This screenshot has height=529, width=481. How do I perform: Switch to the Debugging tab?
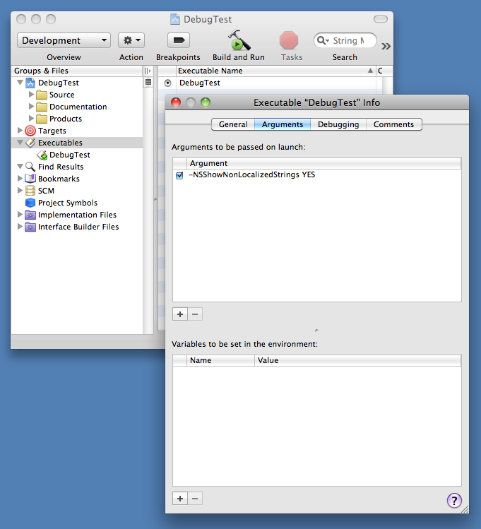pos(338,124)
